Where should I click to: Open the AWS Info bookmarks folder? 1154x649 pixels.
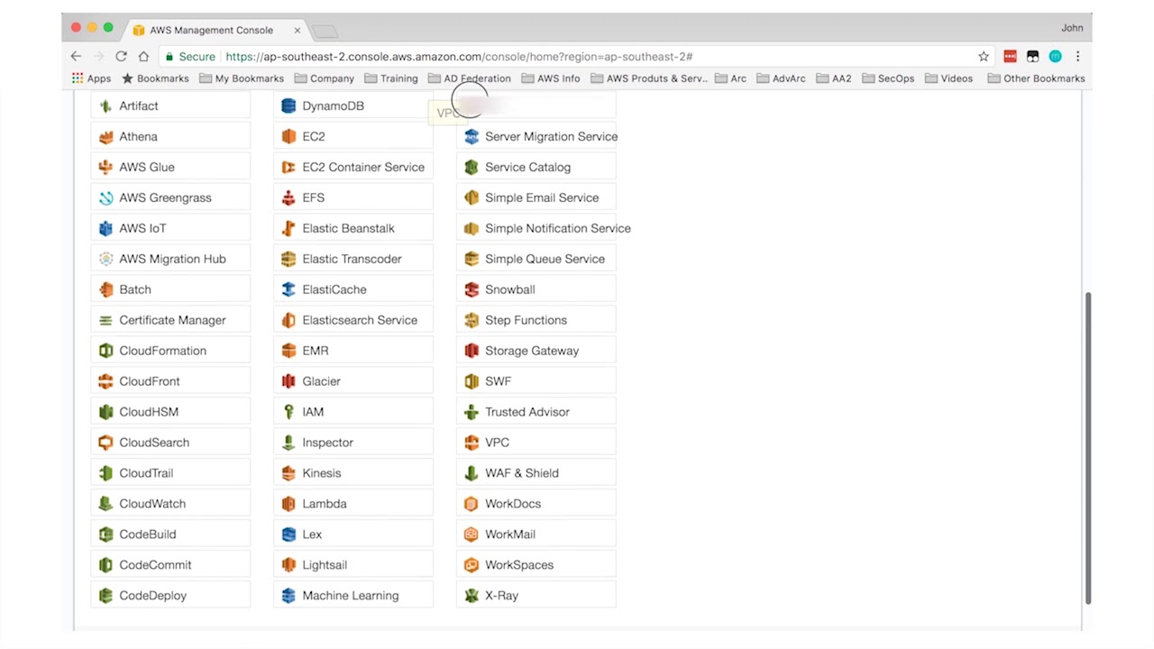[551, 78]
